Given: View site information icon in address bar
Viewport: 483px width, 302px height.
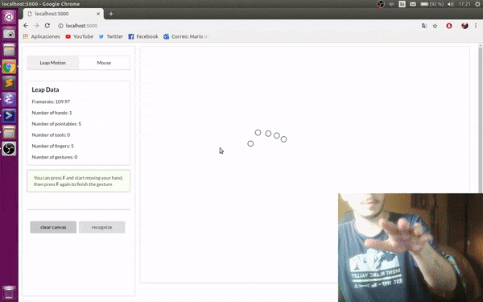Looking at the screenshot, I should 60,26.
